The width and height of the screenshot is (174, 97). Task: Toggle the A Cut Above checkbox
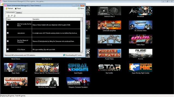8,49
